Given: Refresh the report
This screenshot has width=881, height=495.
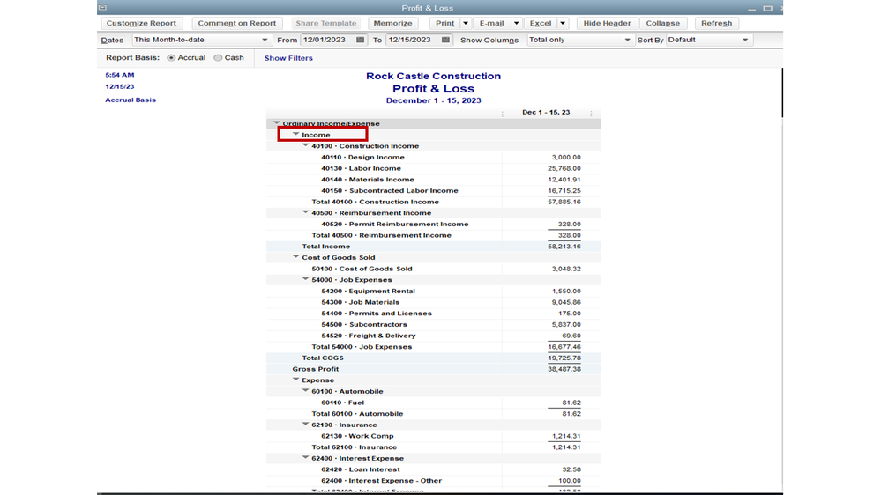Looking at the screenshot, I should click(x=716, y=23).
